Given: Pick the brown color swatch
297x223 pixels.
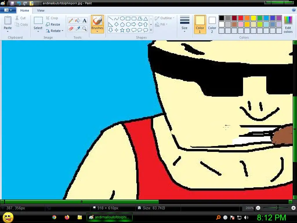Looking at the screenshot, I should pos(234,24).
